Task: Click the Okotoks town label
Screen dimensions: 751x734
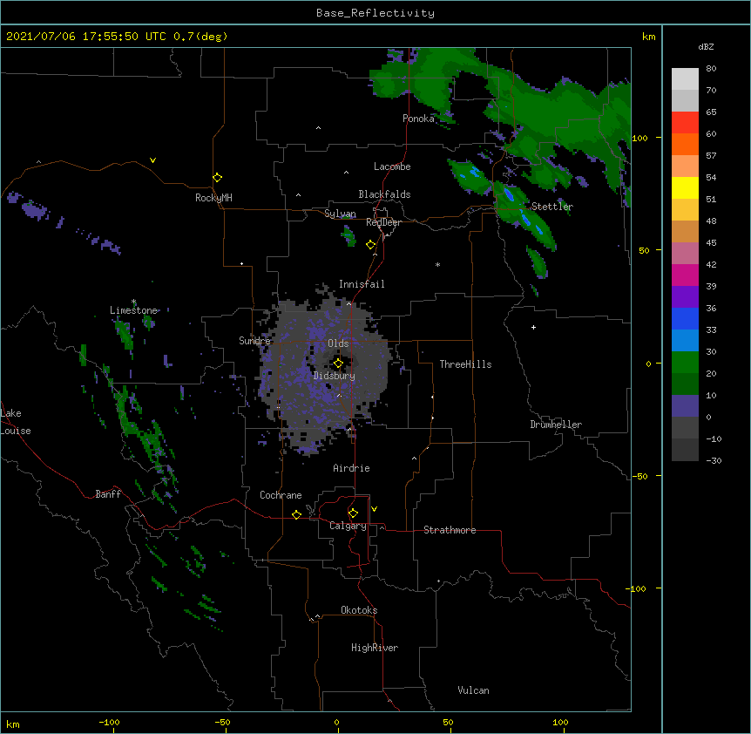Action: [x=359, y=610]
